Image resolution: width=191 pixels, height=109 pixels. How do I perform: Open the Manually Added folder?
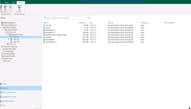pyautogui.click(x=11, y=49)
